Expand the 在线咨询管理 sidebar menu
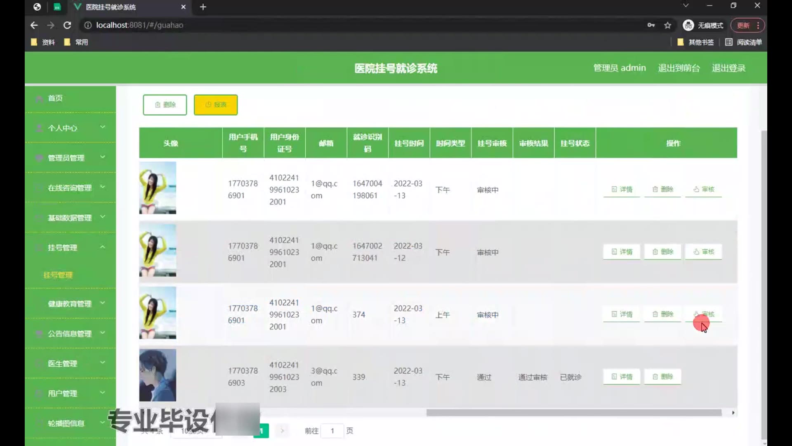 [x=70, y=188]
